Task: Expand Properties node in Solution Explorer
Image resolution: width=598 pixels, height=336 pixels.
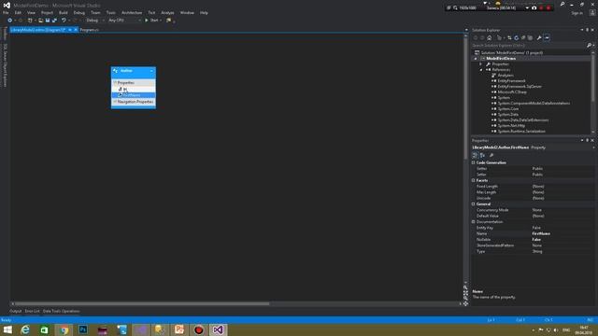Action: tap(481, 64)
